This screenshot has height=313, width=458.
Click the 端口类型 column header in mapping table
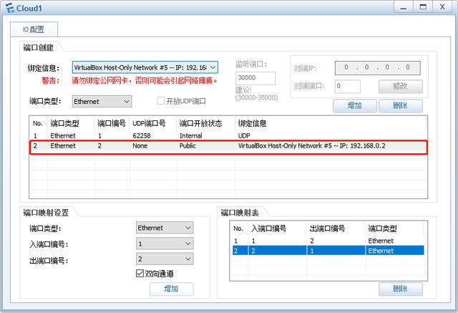394,228
